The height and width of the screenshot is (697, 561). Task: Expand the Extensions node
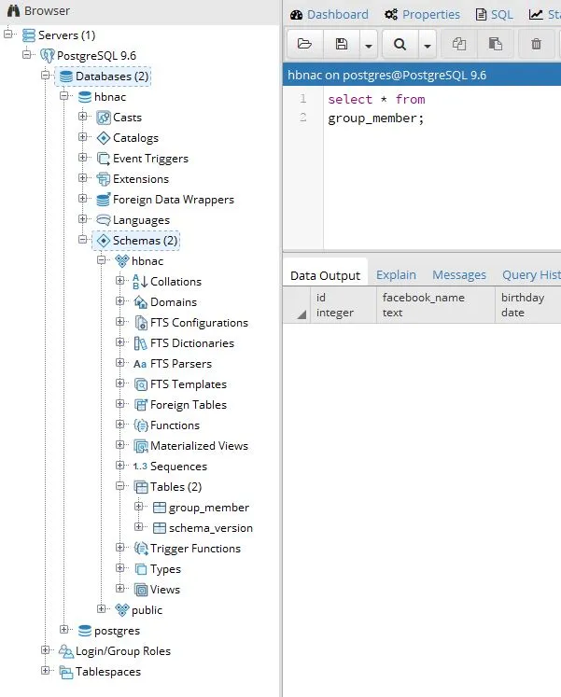coord(83,178)
